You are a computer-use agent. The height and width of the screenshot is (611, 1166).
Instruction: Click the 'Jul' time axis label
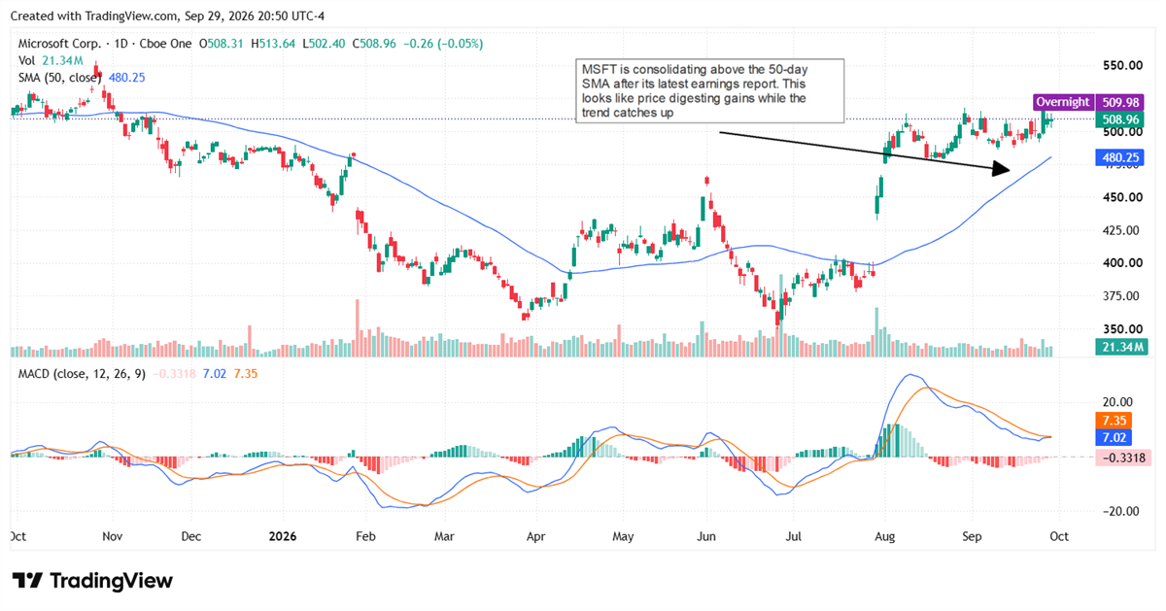tap(793, 536)
